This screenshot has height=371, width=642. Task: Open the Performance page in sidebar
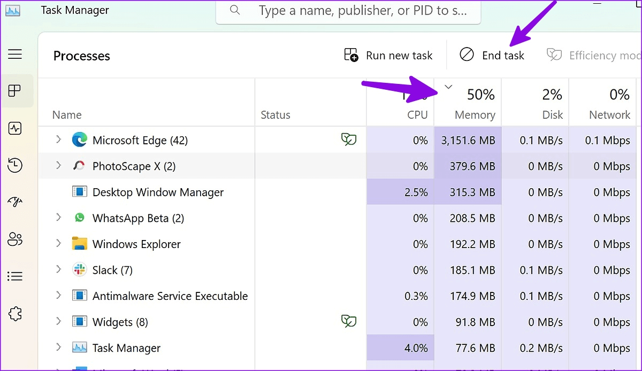coord(15,128)
